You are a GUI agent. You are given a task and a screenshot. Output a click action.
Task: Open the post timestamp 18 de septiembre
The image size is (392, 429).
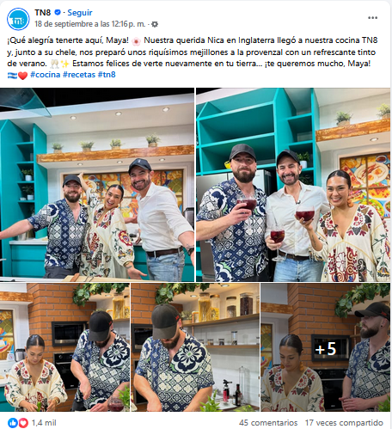pyautogui.click(x=90, y=24)
